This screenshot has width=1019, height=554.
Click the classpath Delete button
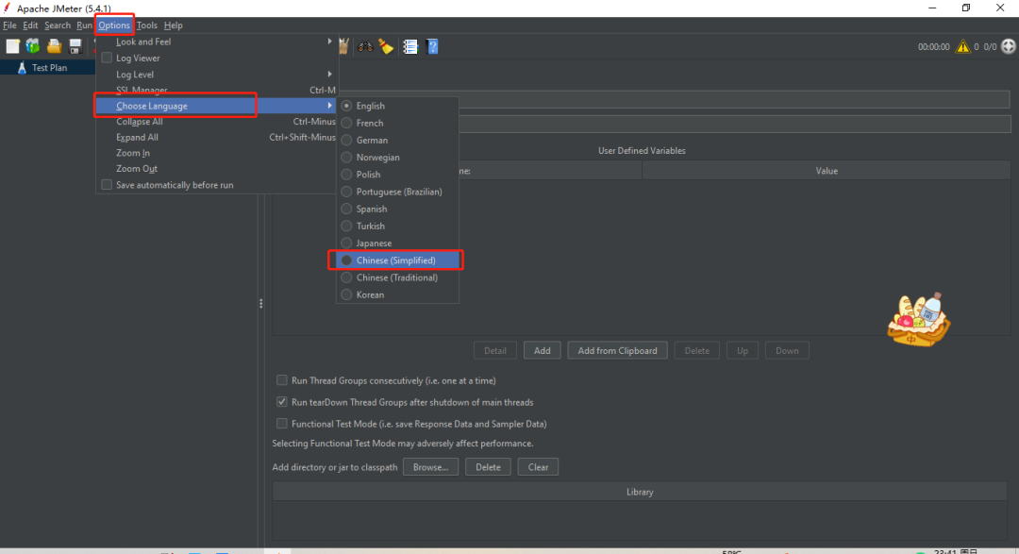tap(488, 467)
